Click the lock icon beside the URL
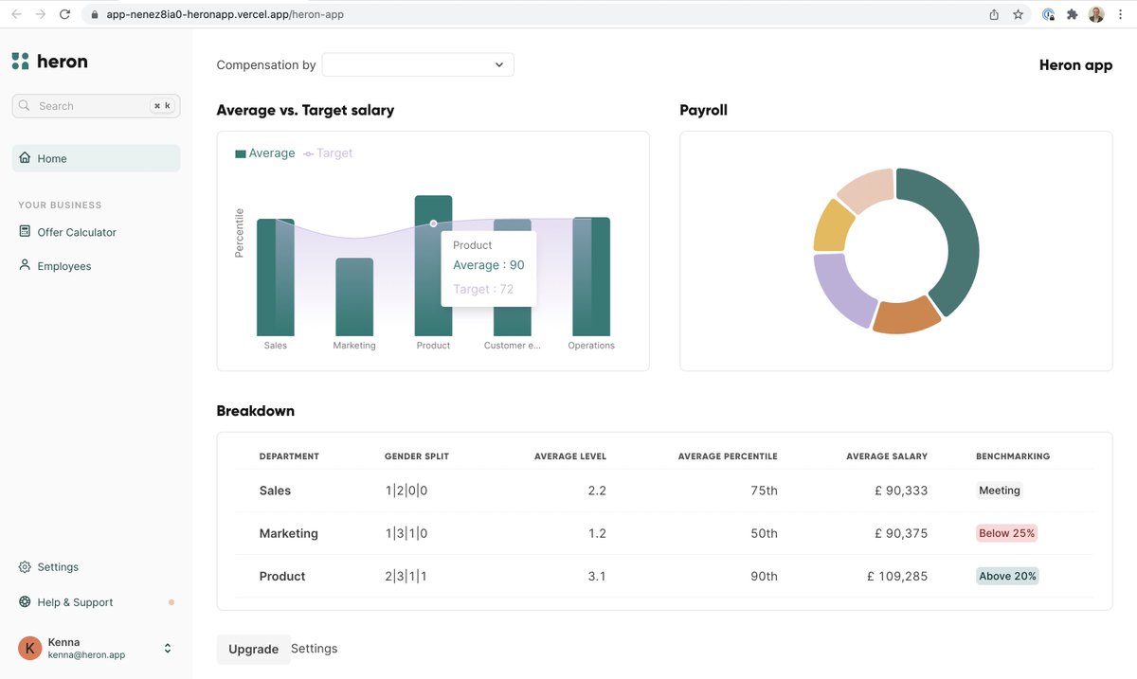The height and width of the screenshot is (679, 1137). point(95,15)
